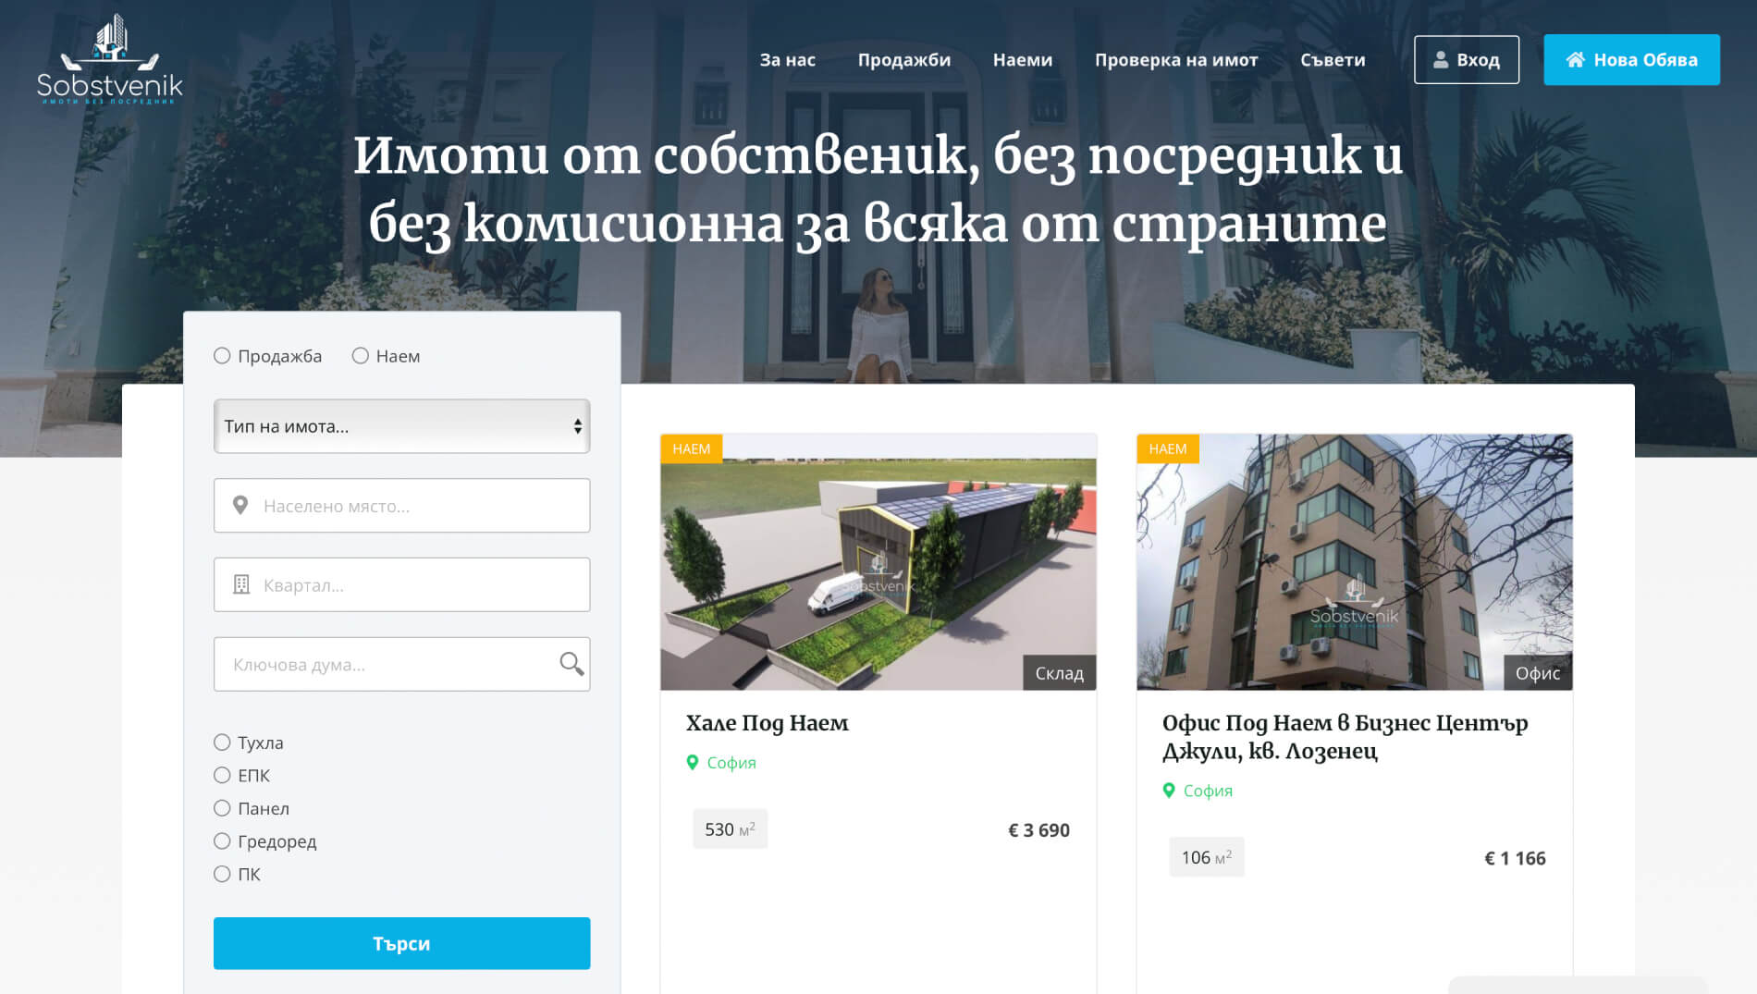The width and height of the screenshot is (1757, 994).
Task: Open the Продажби menu item
Action: [x=904, y=60]
